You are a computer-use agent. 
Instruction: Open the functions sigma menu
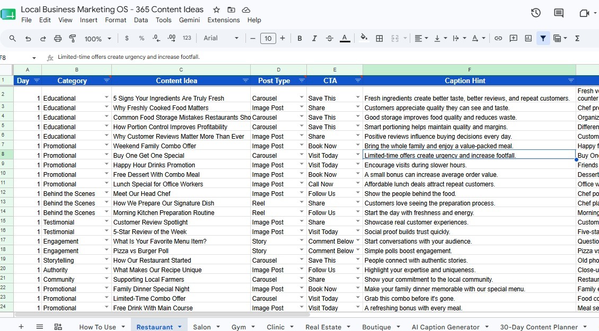(x=577, y=38)
